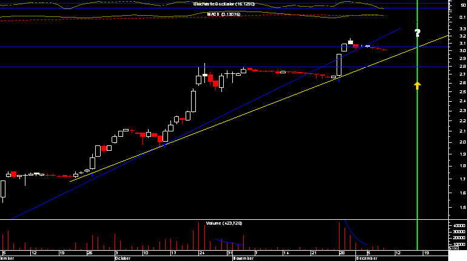Click the date label 26 in September
Screen dimensions: 467x261
[x=90, y=253]
